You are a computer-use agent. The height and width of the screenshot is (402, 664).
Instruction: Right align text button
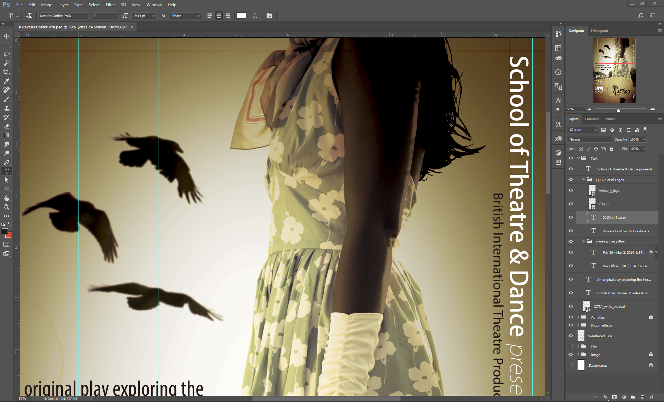pyautogui.click(x=228, y=16)
